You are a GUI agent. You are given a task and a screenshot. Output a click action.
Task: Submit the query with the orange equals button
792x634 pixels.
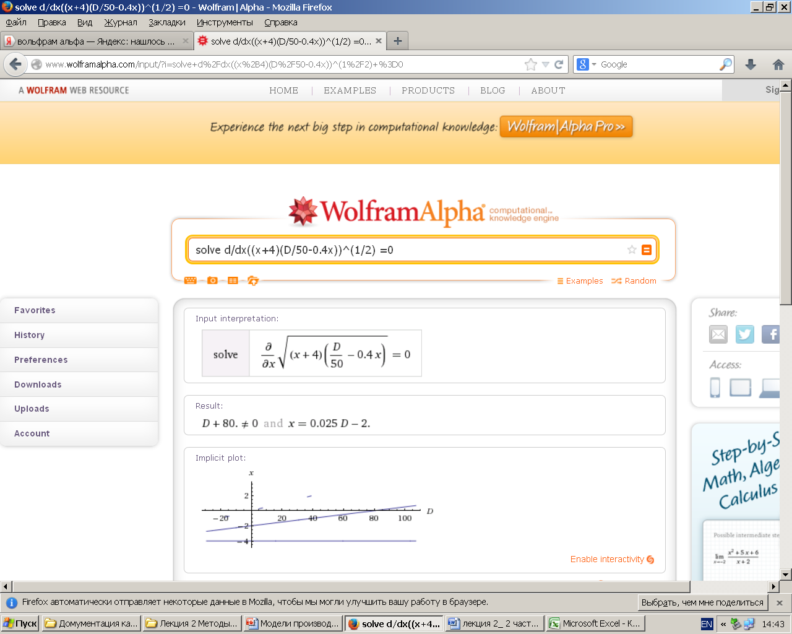pyautogui.click(x=647, y=250)
